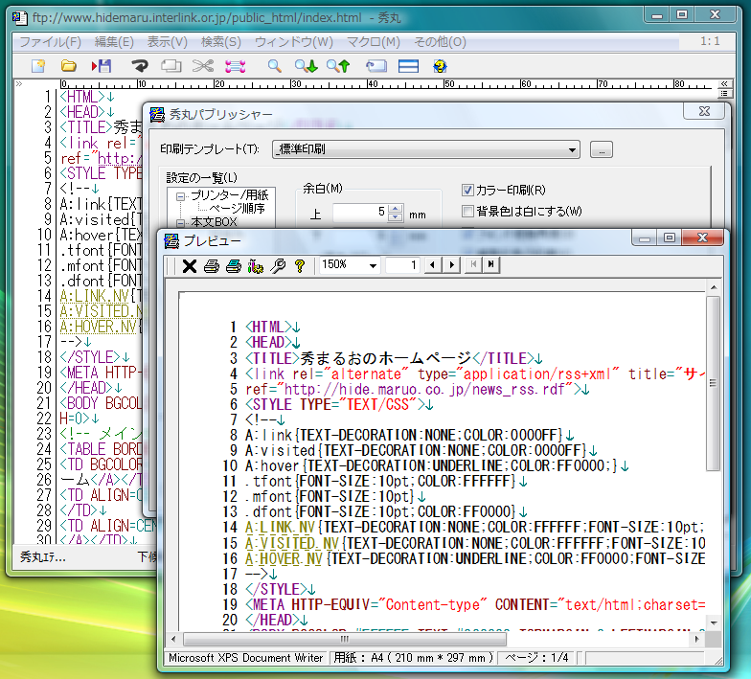Click the switch window icon in editor toolbar
Screen dimensions: 751x679
376,66
